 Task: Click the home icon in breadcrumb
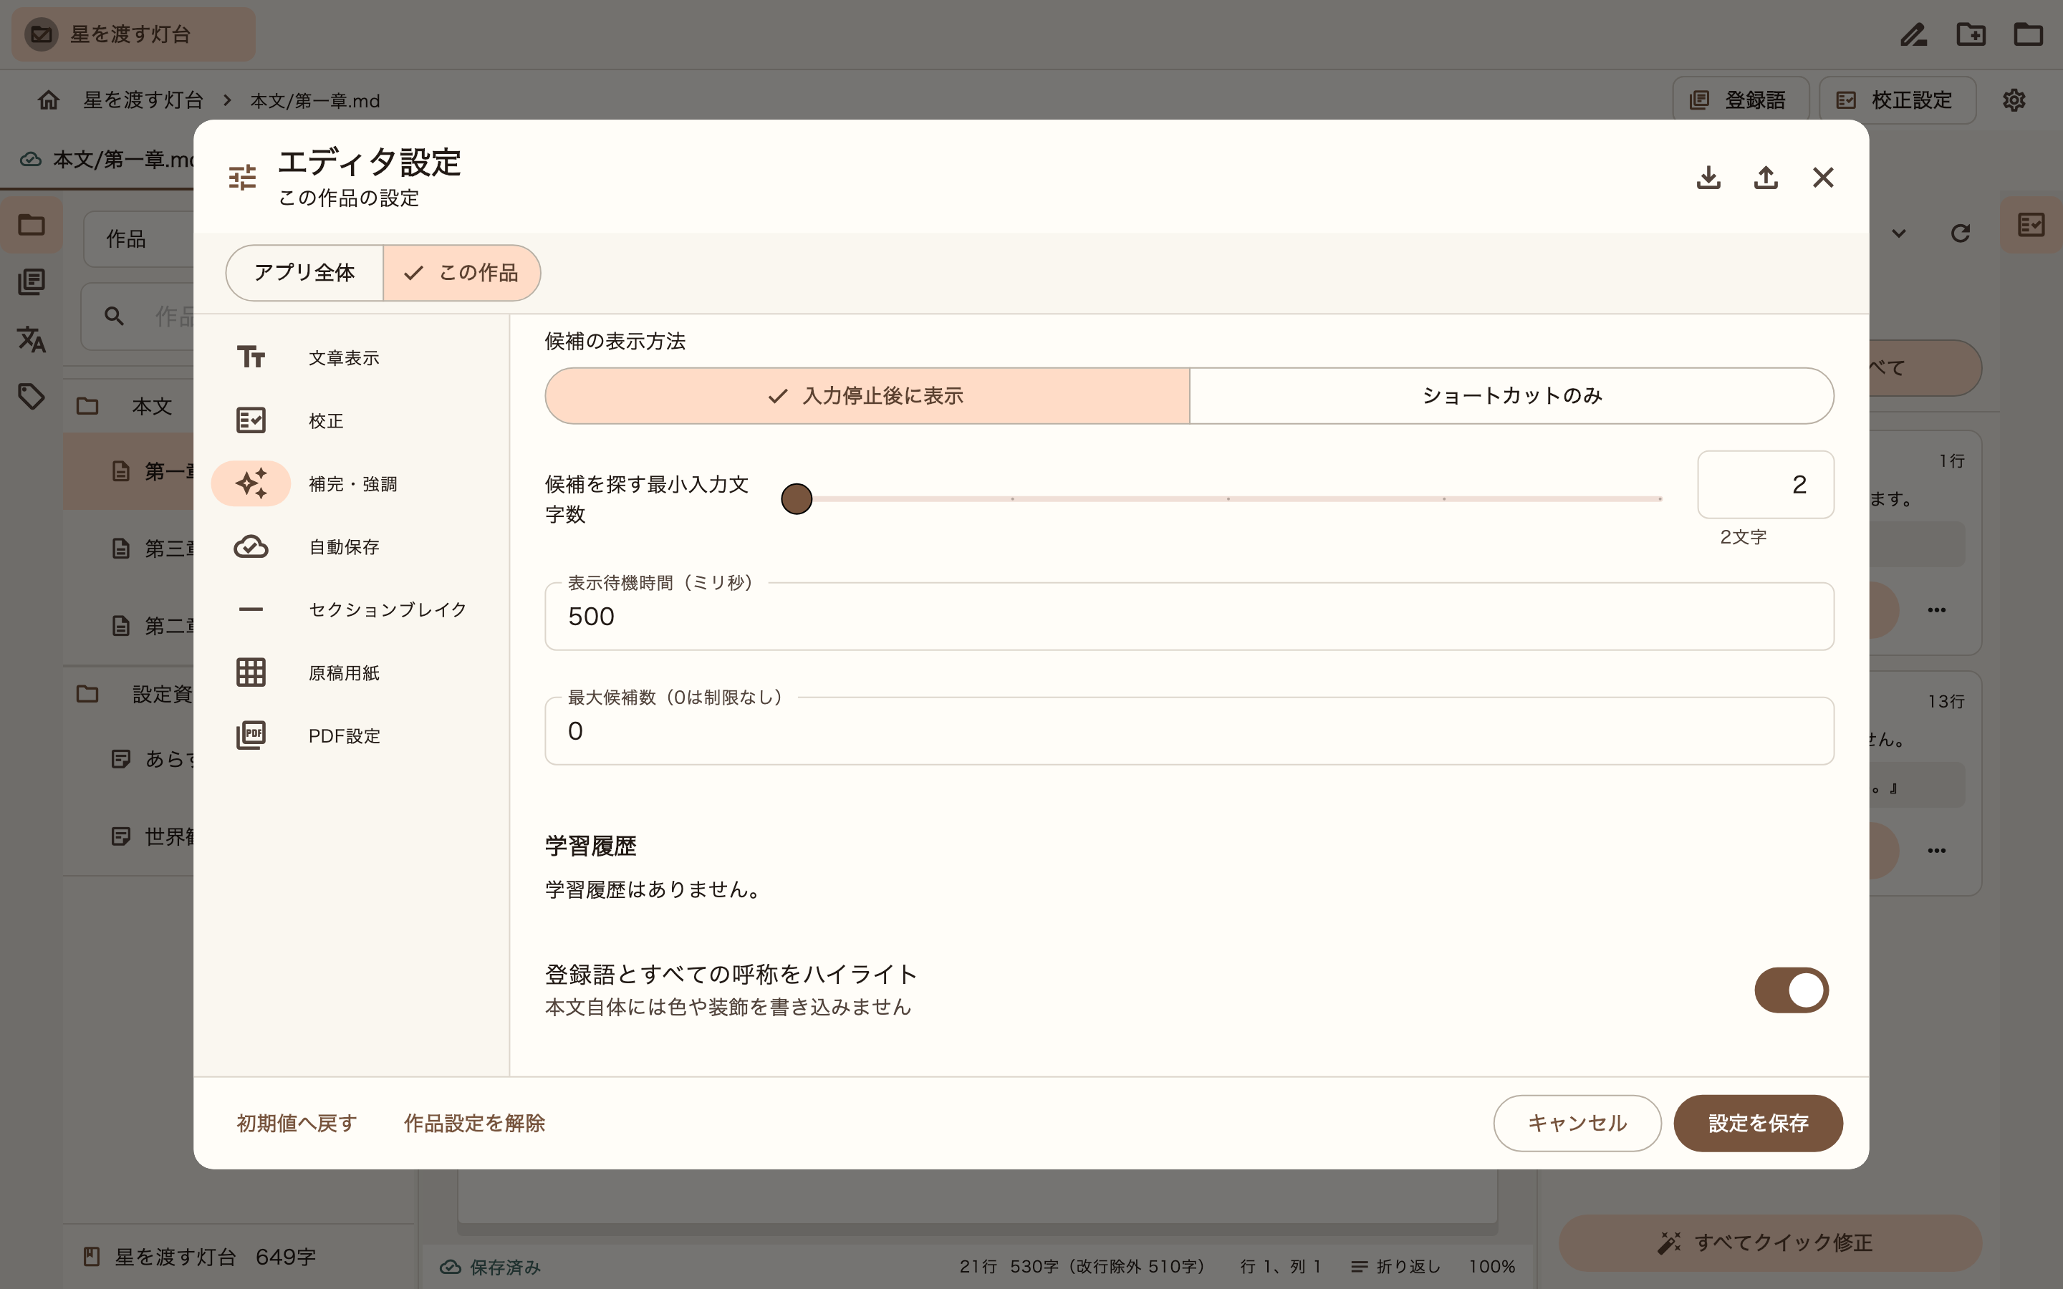[x=49, y=100]
